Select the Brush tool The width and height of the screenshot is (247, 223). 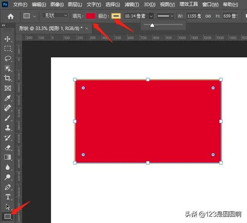coord(8,118)
